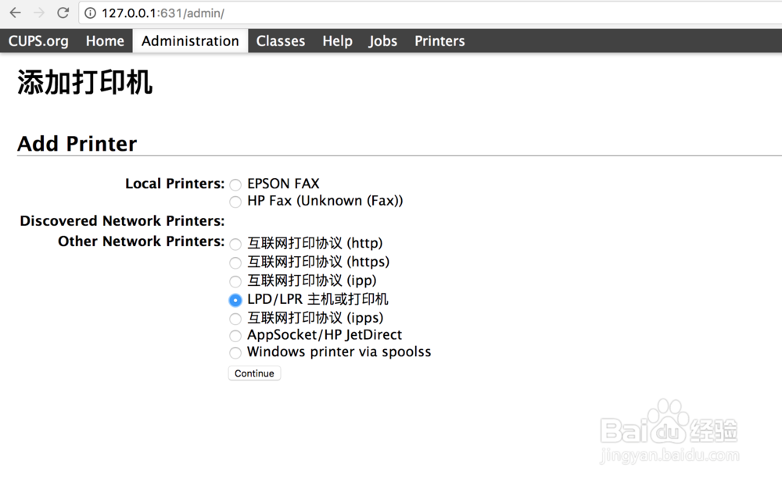Reload the current page
This screenshot has height=482, width=782.
63,13
